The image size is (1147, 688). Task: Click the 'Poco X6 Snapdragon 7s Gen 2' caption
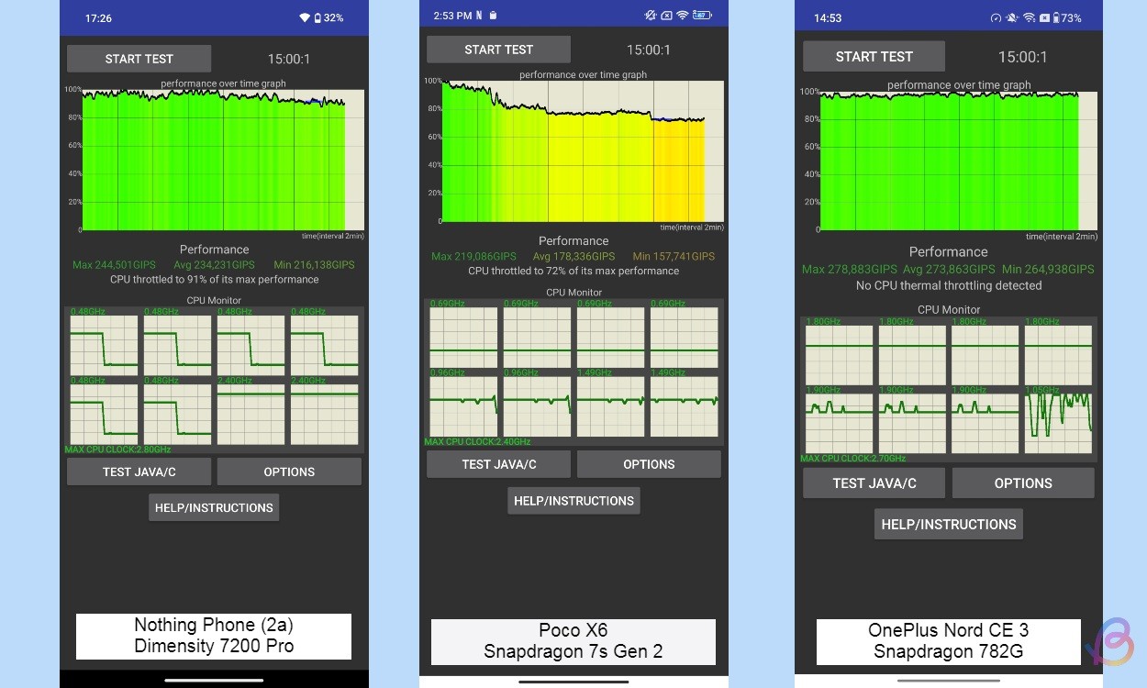click(573, 641)
